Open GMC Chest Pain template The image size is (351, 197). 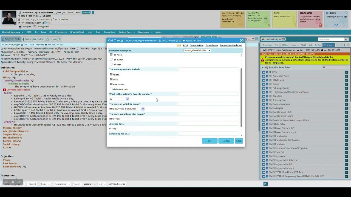(x=277, y=152)
